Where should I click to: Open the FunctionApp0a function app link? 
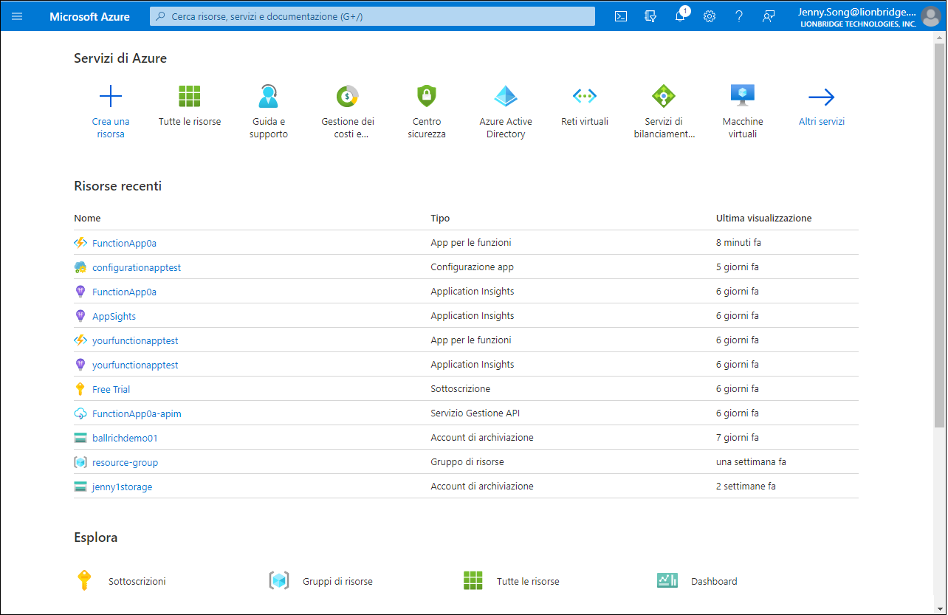123,242
